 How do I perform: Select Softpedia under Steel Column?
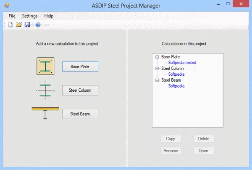pyautogui.click(x=176, y=74)
